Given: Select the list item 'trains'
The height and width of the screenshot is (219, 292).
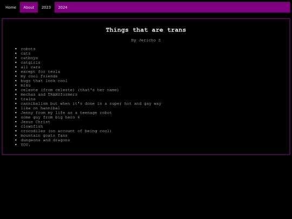Looking at the screenshot, I should [28, 99].
